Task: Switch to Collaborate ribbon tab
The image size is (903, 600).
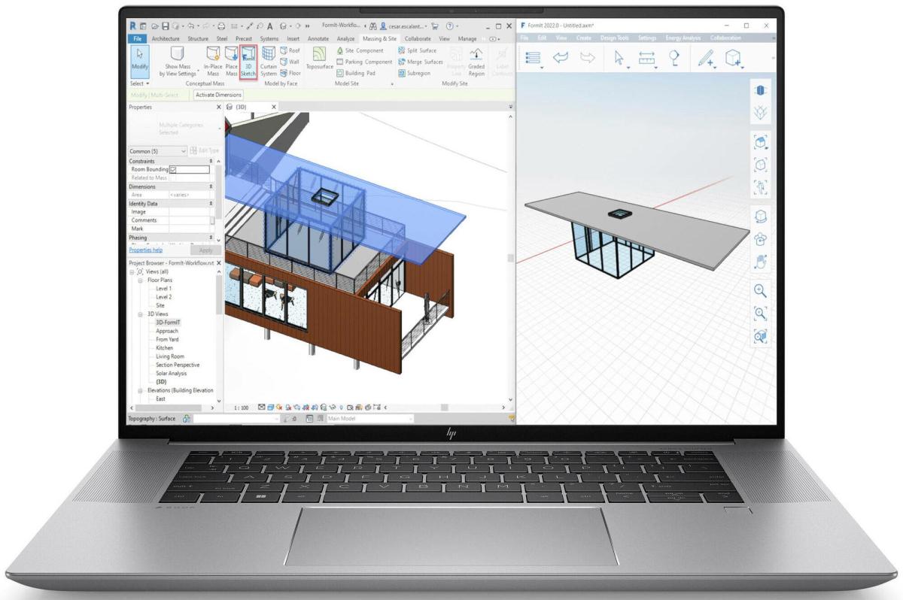Action: [x=418, y=38]
